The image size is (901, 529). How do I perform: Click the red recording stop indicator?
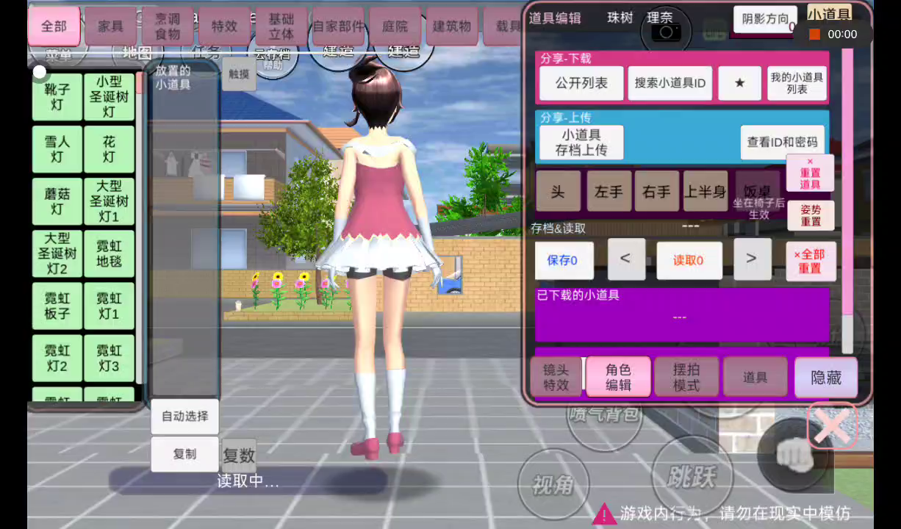click(x=814, y=34)
